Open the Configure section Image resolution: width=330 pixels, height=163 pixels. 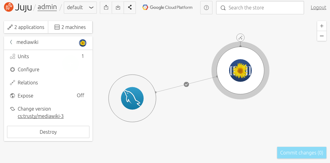pyautogui.click(x=48, y=69)
